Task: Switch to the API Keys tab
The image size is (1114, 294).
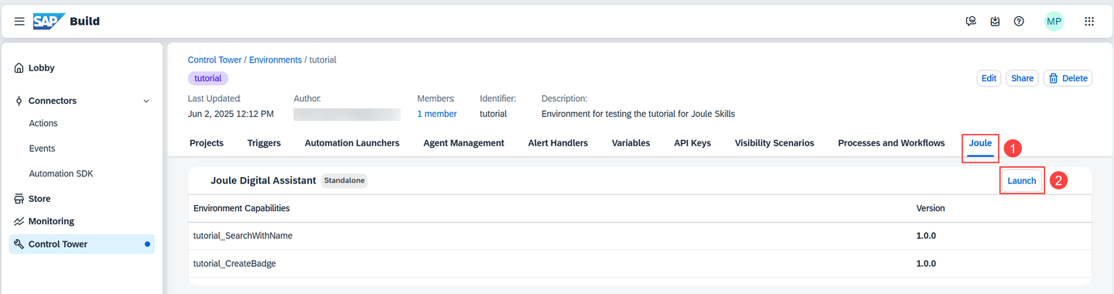Action: (692, 143)
